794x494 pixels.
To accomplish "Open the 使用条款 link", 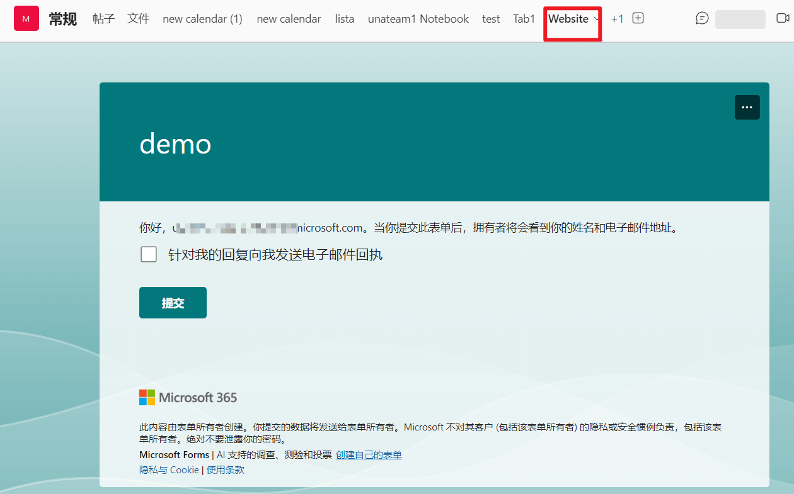I will (226, 469).
